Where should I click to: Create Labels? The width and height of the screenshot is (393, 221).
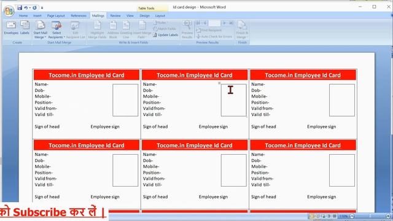(x=25, y=28)
